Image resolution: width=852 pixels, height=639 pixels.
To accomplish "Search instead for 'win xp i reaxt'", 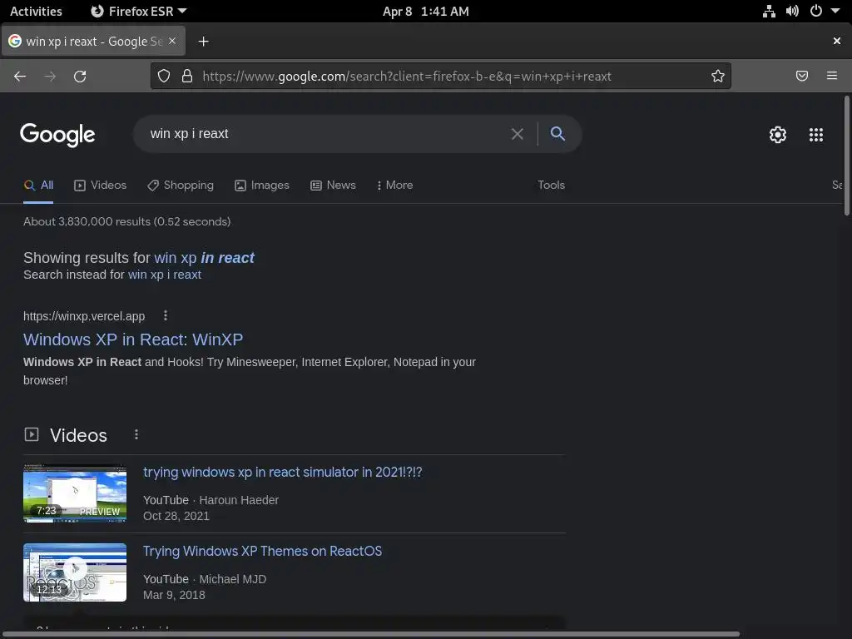I will [x=164, y=275].
